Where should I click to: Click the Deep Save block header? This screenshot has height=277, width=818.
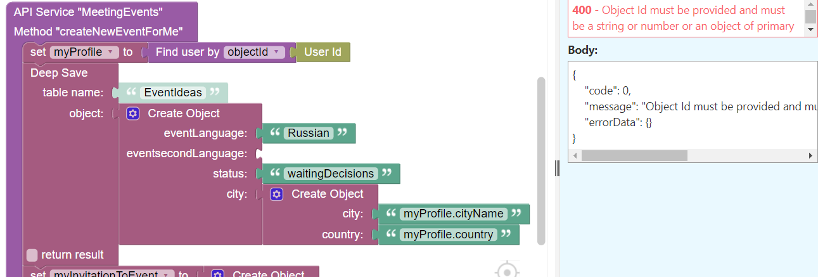tap(59, 73)
